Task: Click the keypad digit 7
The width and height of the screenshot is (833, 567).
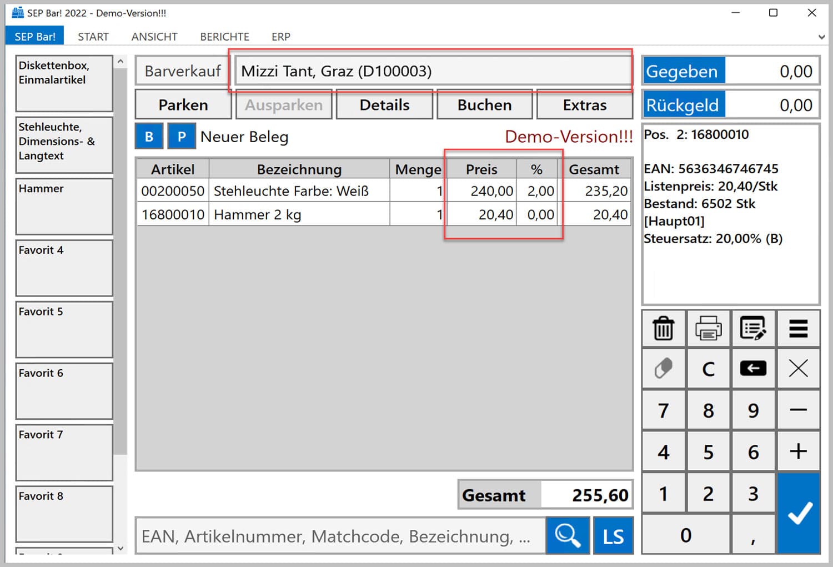Action: pyautogui.click(x=664, y=410)
